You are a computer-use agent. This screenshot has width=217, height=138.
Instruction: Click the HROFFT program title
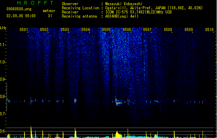tap(36, 3)
